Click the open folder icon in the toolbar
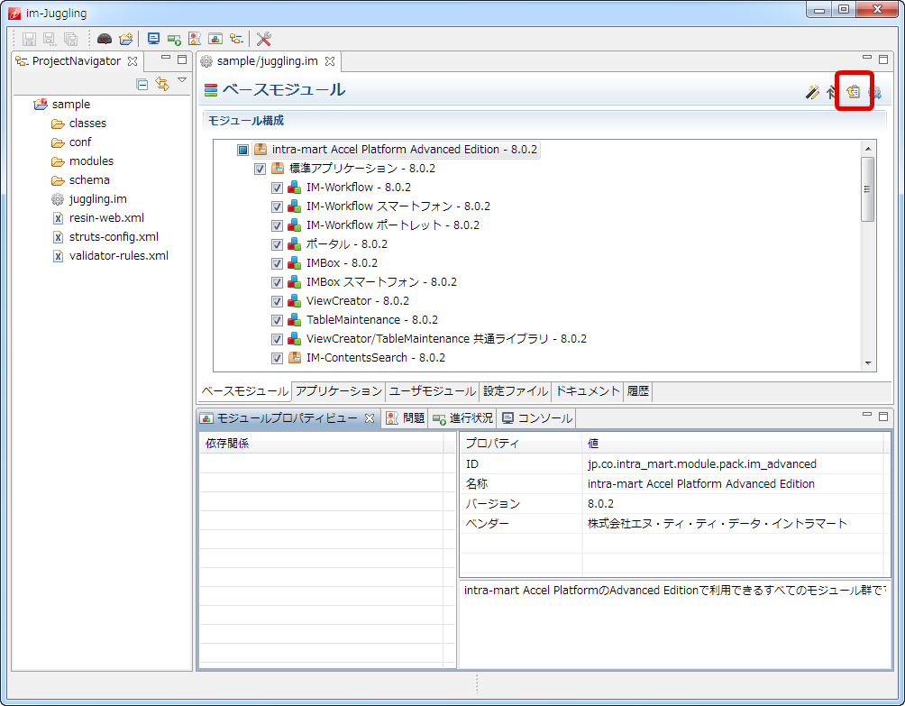 [126, 39]
